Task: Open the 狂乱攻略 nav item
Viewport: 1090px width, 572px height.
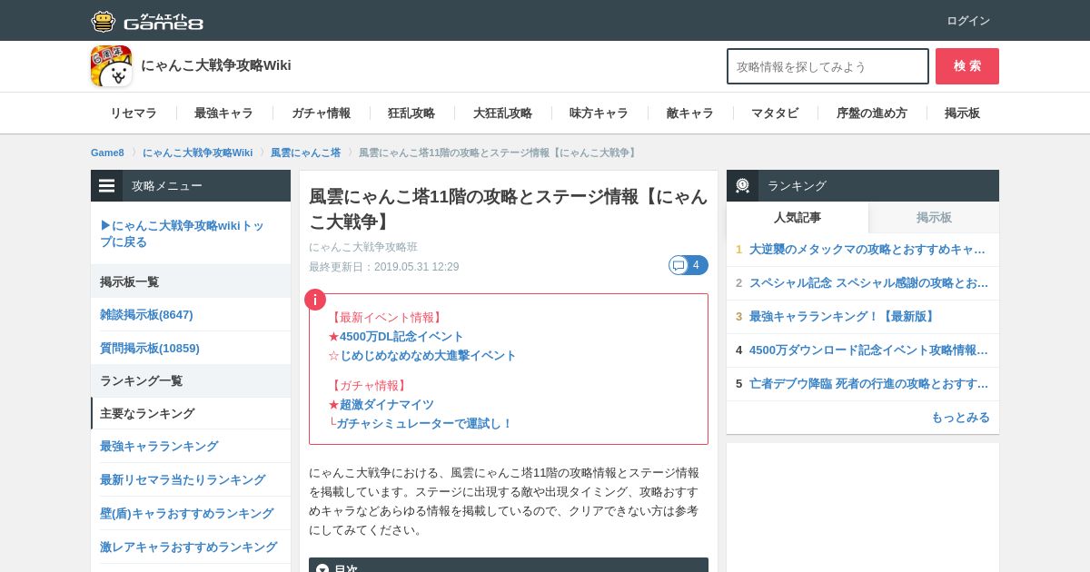Action: [x=411, y=113]
